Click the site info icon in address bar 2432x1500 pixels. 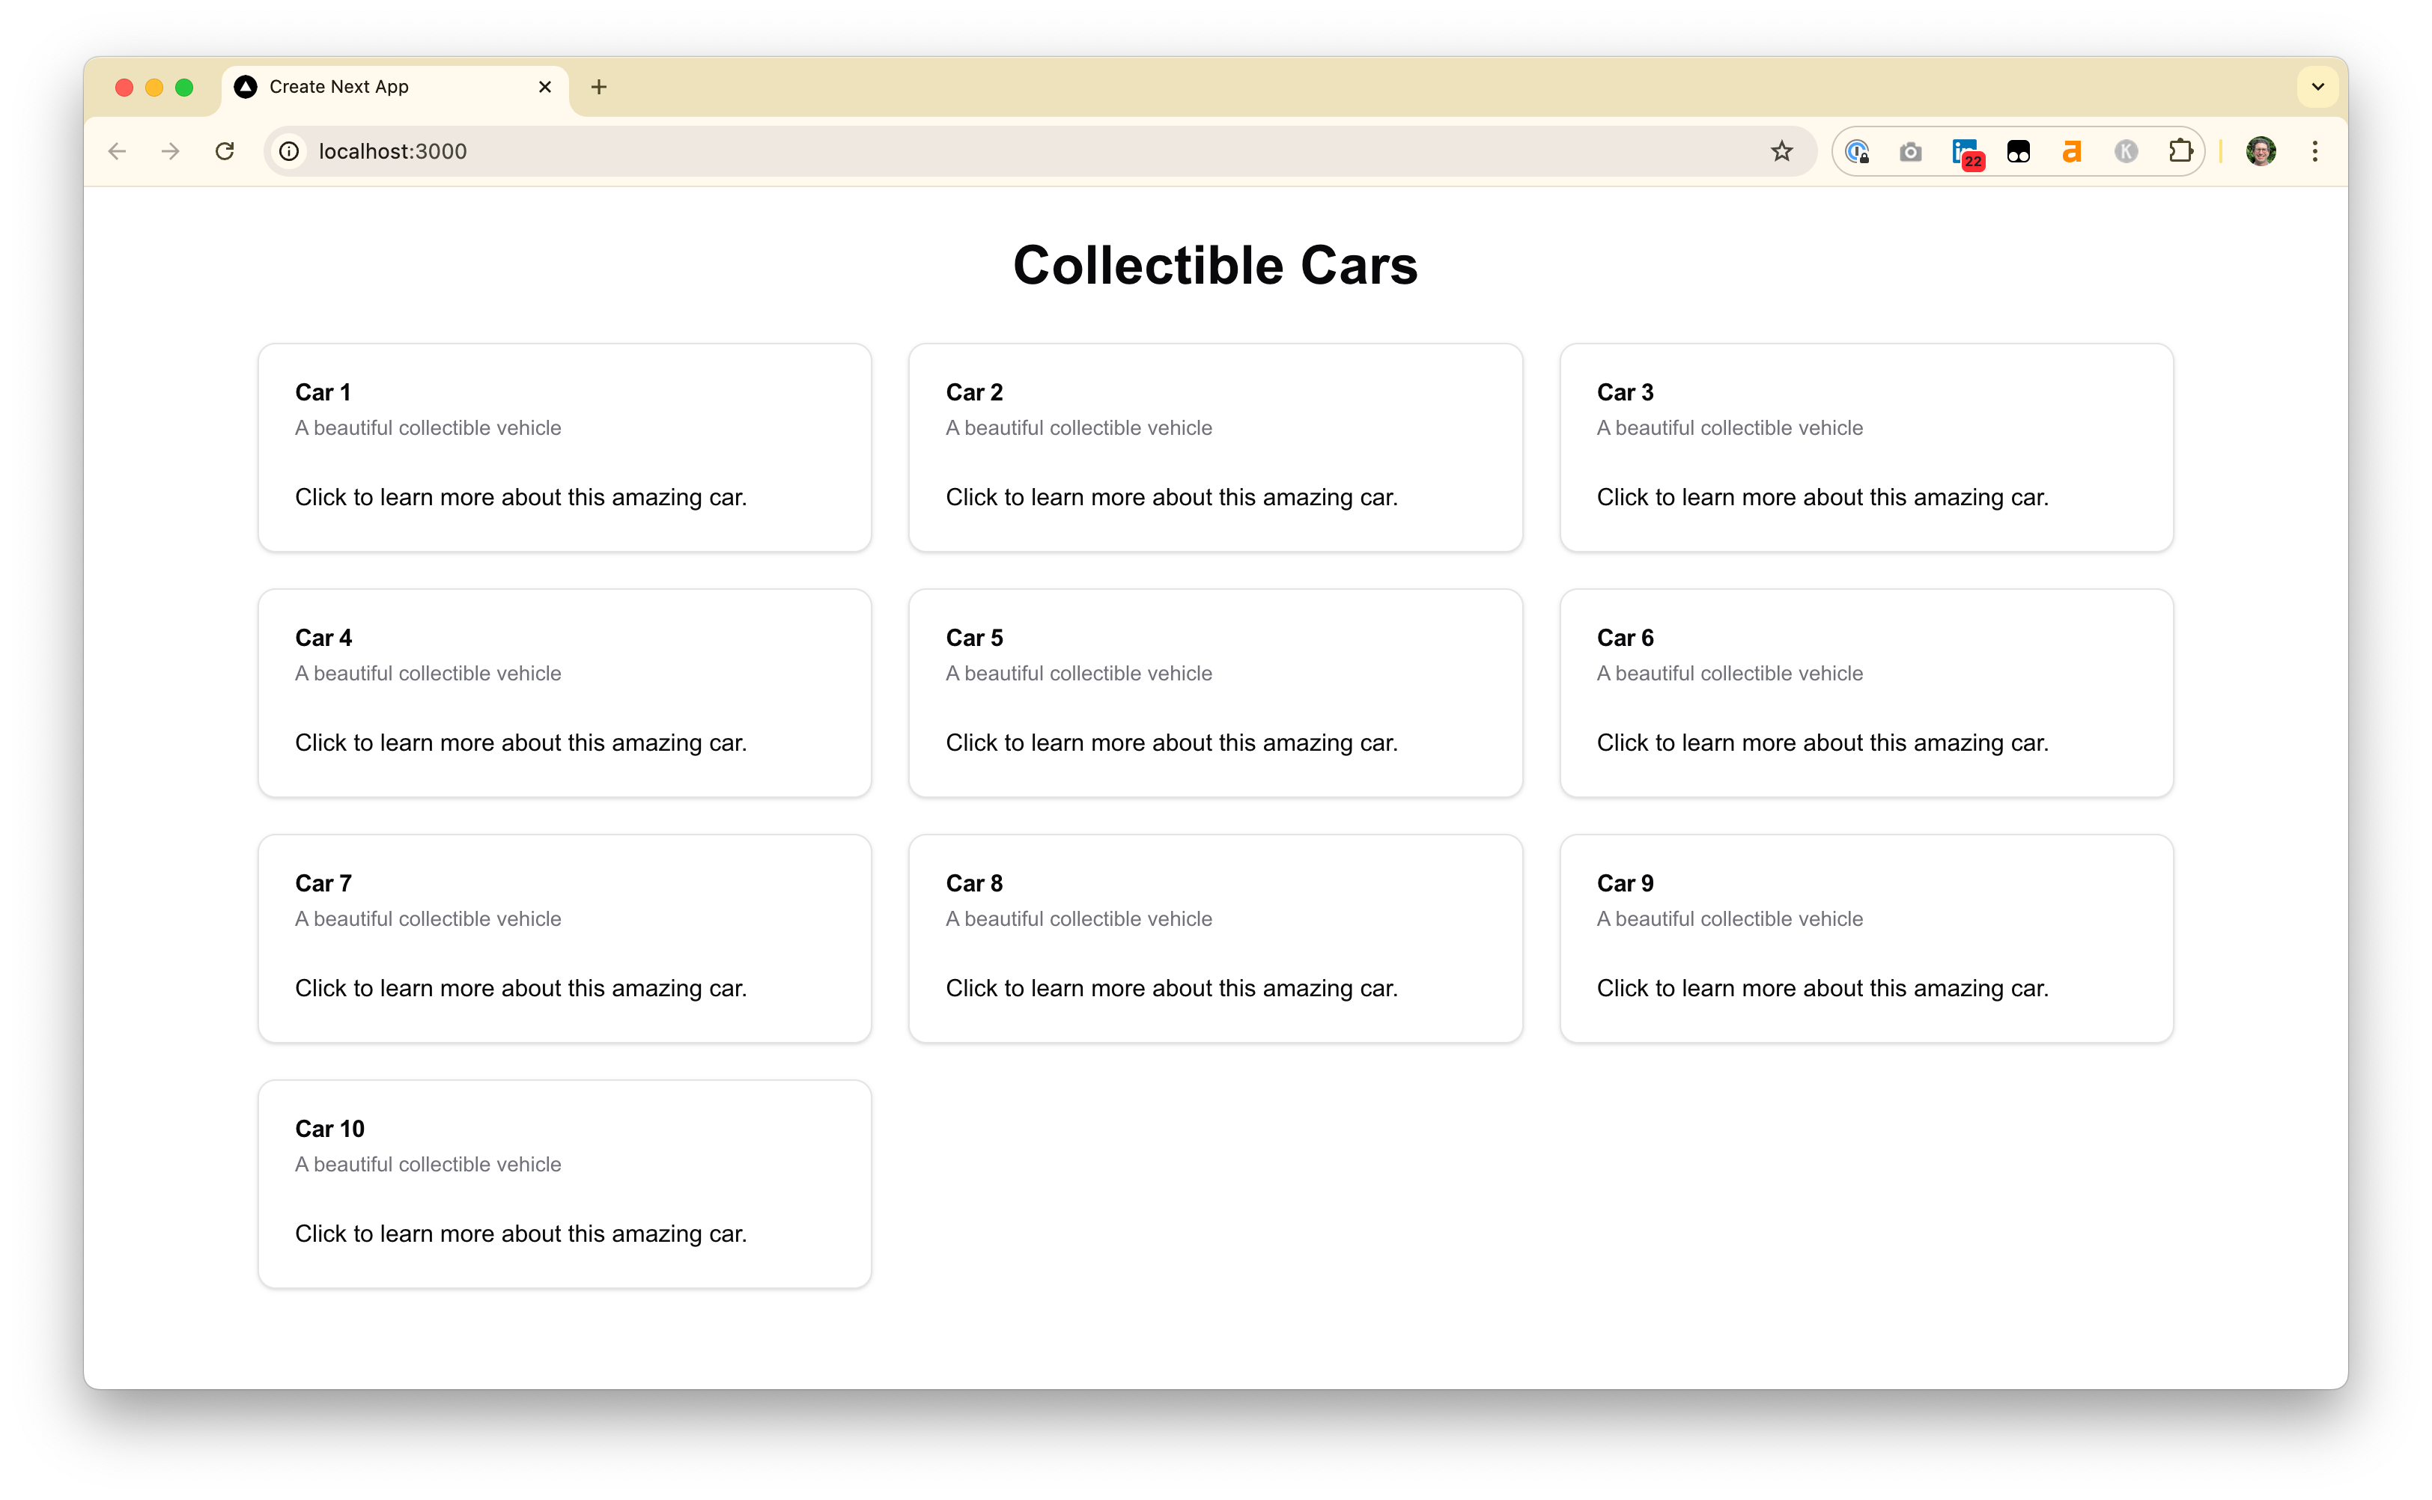click(x=288, y=150)
